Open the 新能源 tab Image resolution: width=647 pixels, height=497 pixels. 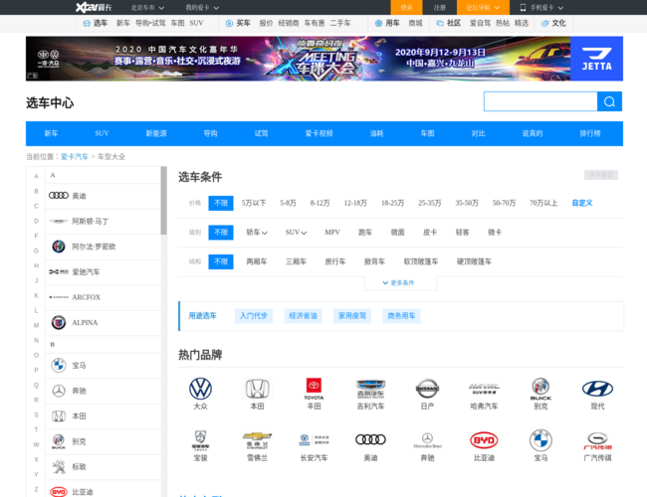(156, 133)
